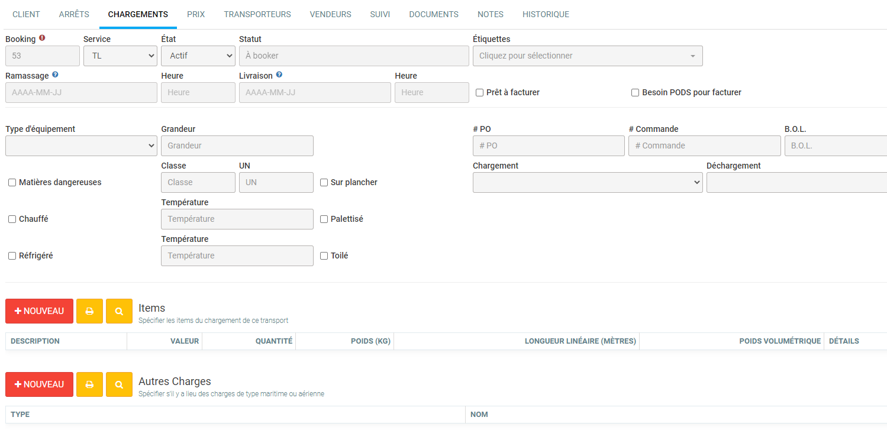This screenshot has width=887, height=443.
Task: Check the Prêt à facturer box
Action: click(480, 93)
